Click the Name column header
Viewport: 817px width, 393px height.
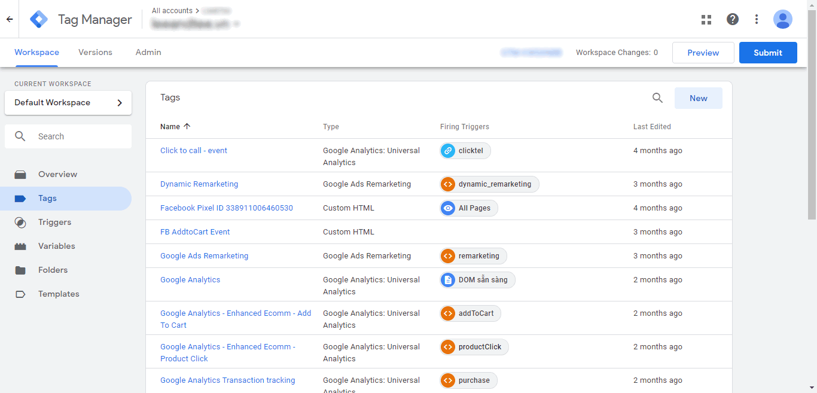[170, 127]
